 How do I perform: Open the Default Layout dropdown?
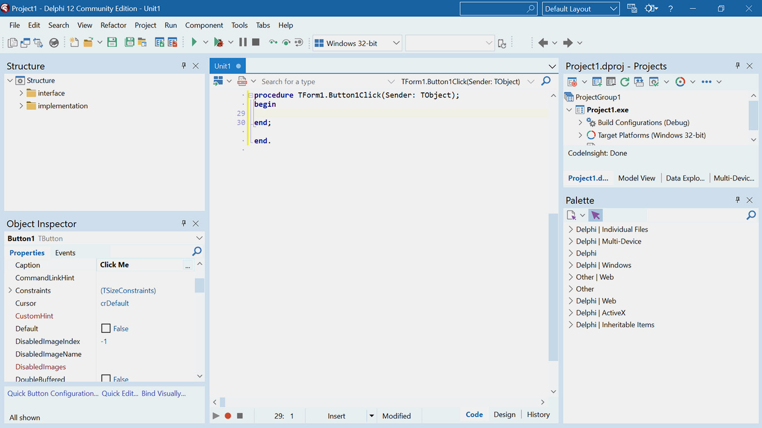point(613,9)
